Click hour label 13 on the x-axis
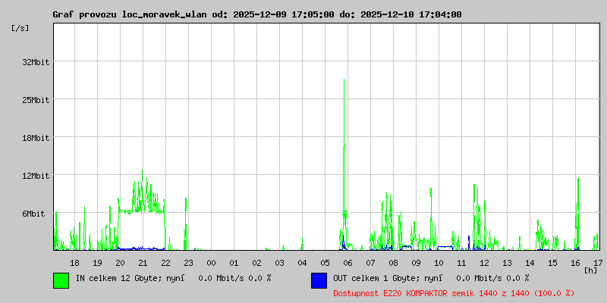The image size is (607, 303). pos(507,263)
